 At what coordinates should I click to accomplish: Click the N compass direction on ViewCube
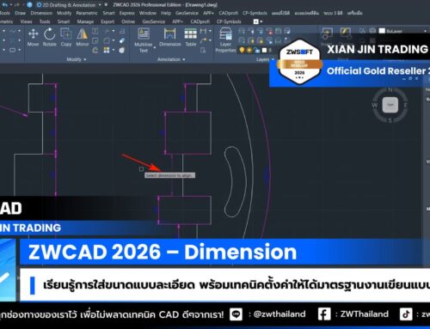click(390, 90)
